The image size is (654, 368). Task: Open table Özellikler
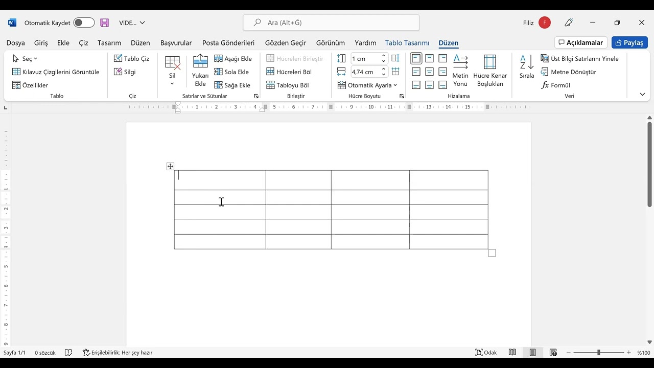[30, 85]
